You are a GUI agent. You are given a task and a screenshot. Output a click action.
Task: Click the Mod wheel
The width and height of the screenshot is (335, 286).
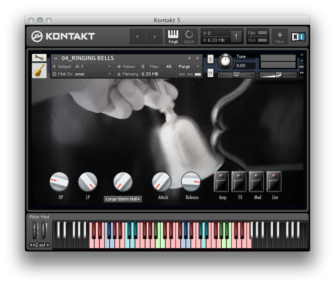pos(44,230)
